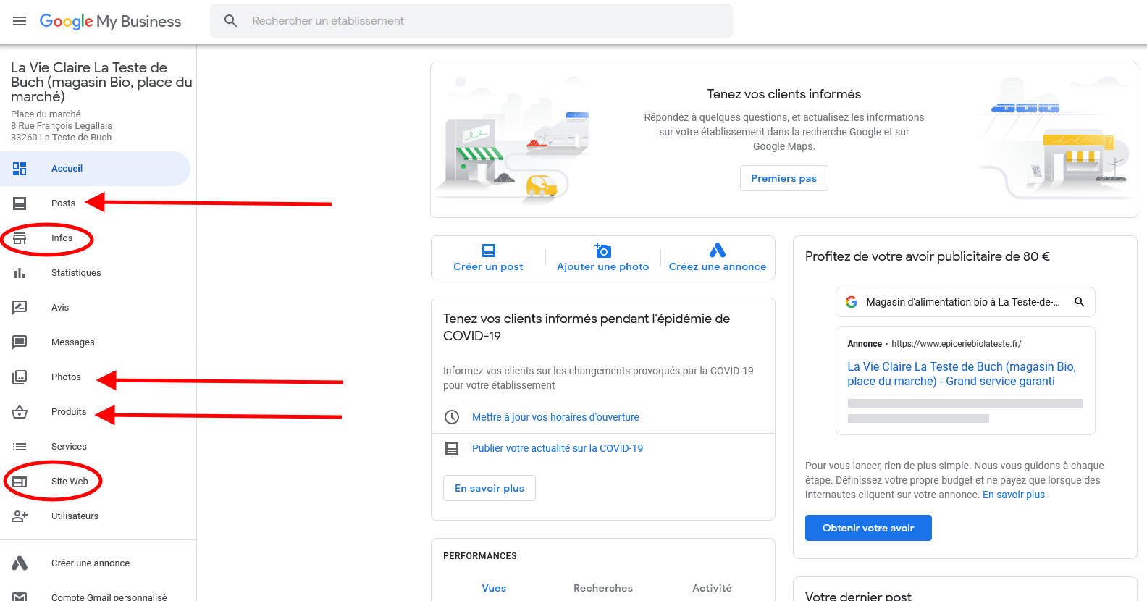
Task: Click the magnifier in the ad preview search box
Action: click(1079, 302)
